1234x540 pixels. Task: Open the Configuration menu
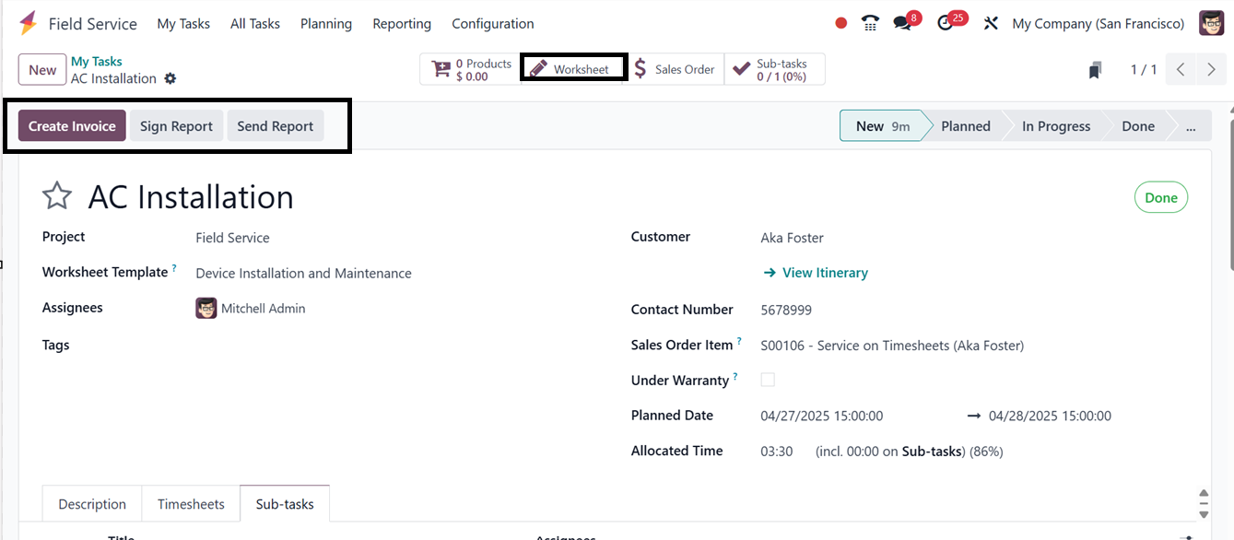pos(492,24)
